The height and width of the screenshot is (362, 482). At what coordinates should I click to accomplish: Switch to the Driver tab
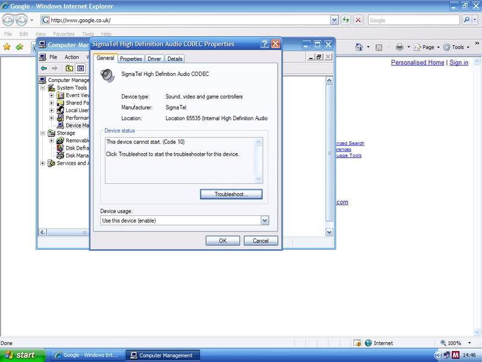click(x=154, y=59)
